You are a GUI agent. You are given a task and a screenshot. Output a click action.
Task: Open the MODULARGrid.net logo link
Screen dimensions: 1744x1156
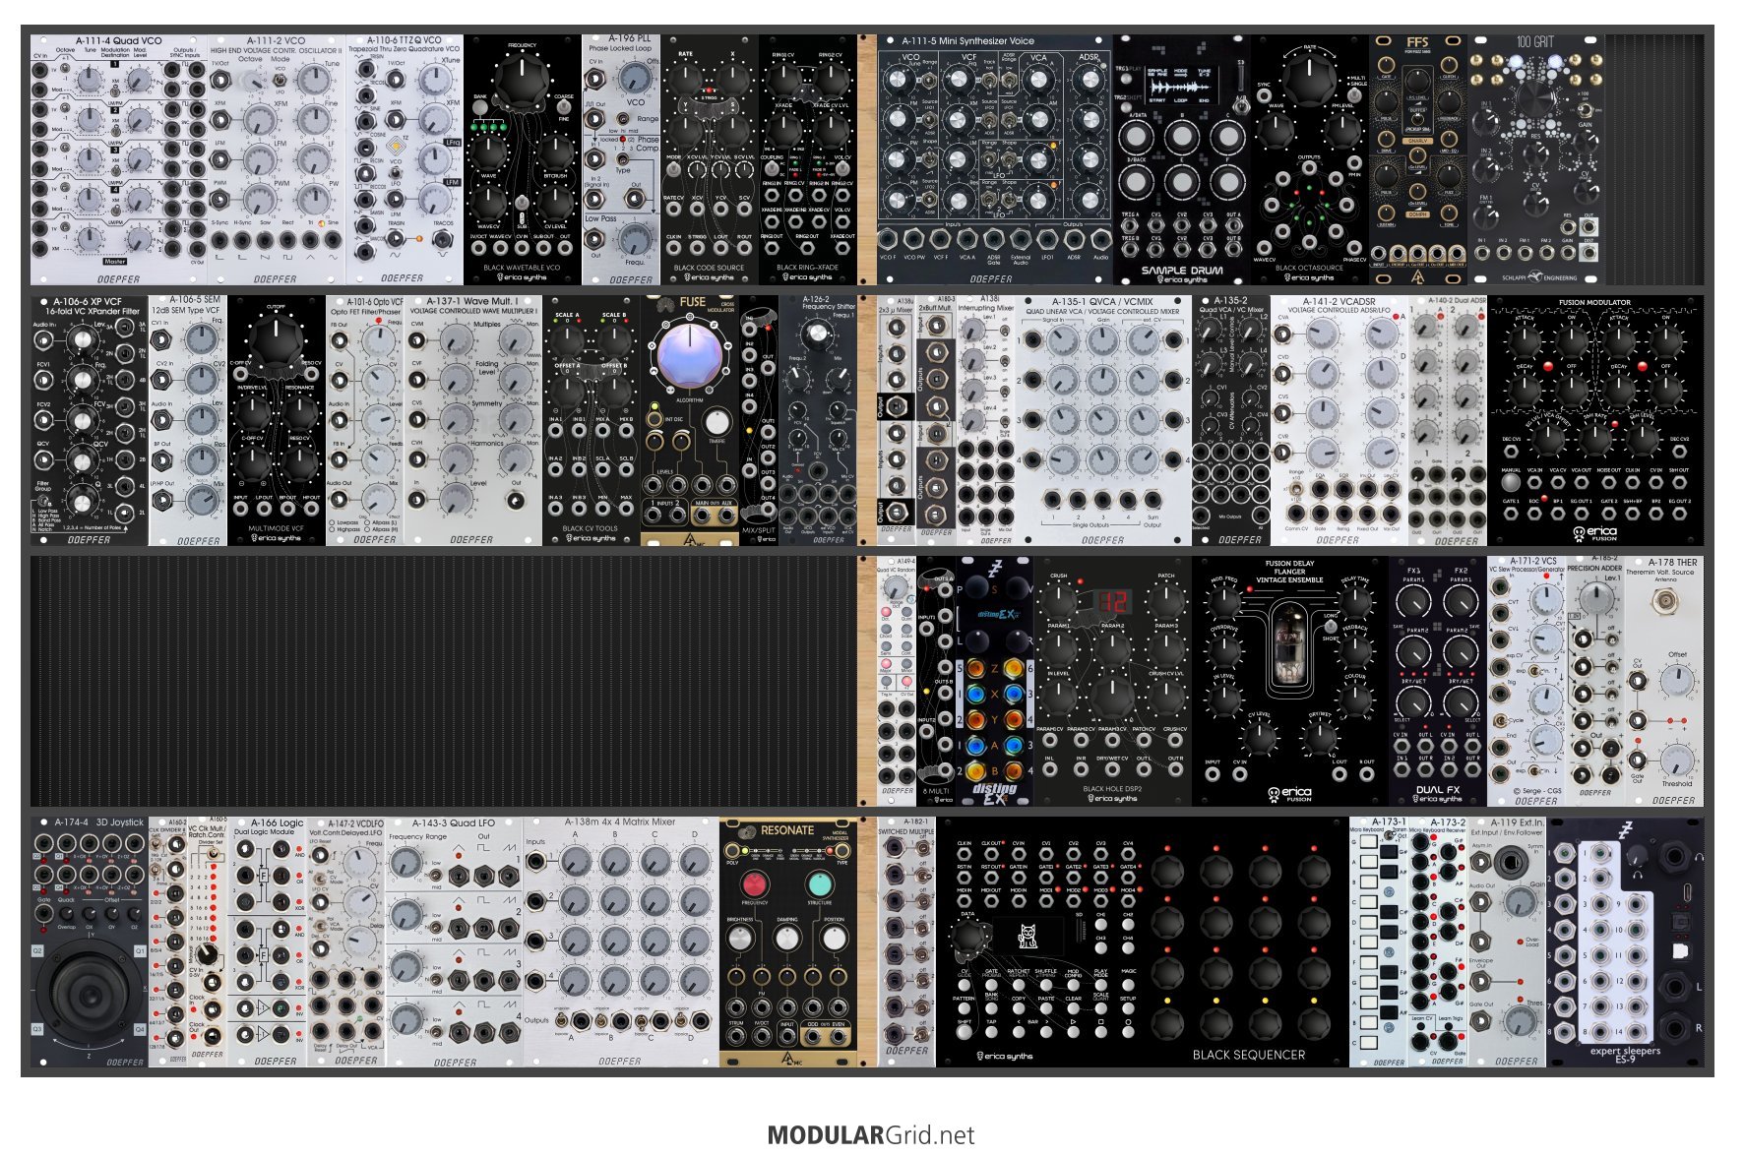pyautogui.click(x=871, y=1135)
